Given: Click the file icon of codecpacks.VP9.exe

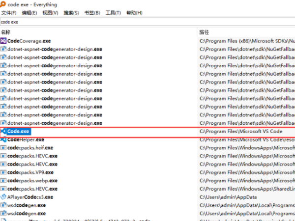Looking at the screenshot, I should (x=3, y=172).
